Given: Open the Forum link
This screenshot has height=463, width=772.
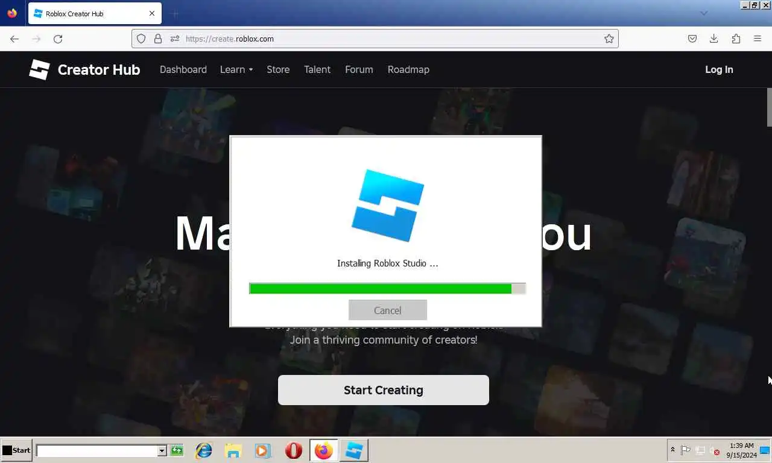Looking at the screenshot, I should pos(359,69).
